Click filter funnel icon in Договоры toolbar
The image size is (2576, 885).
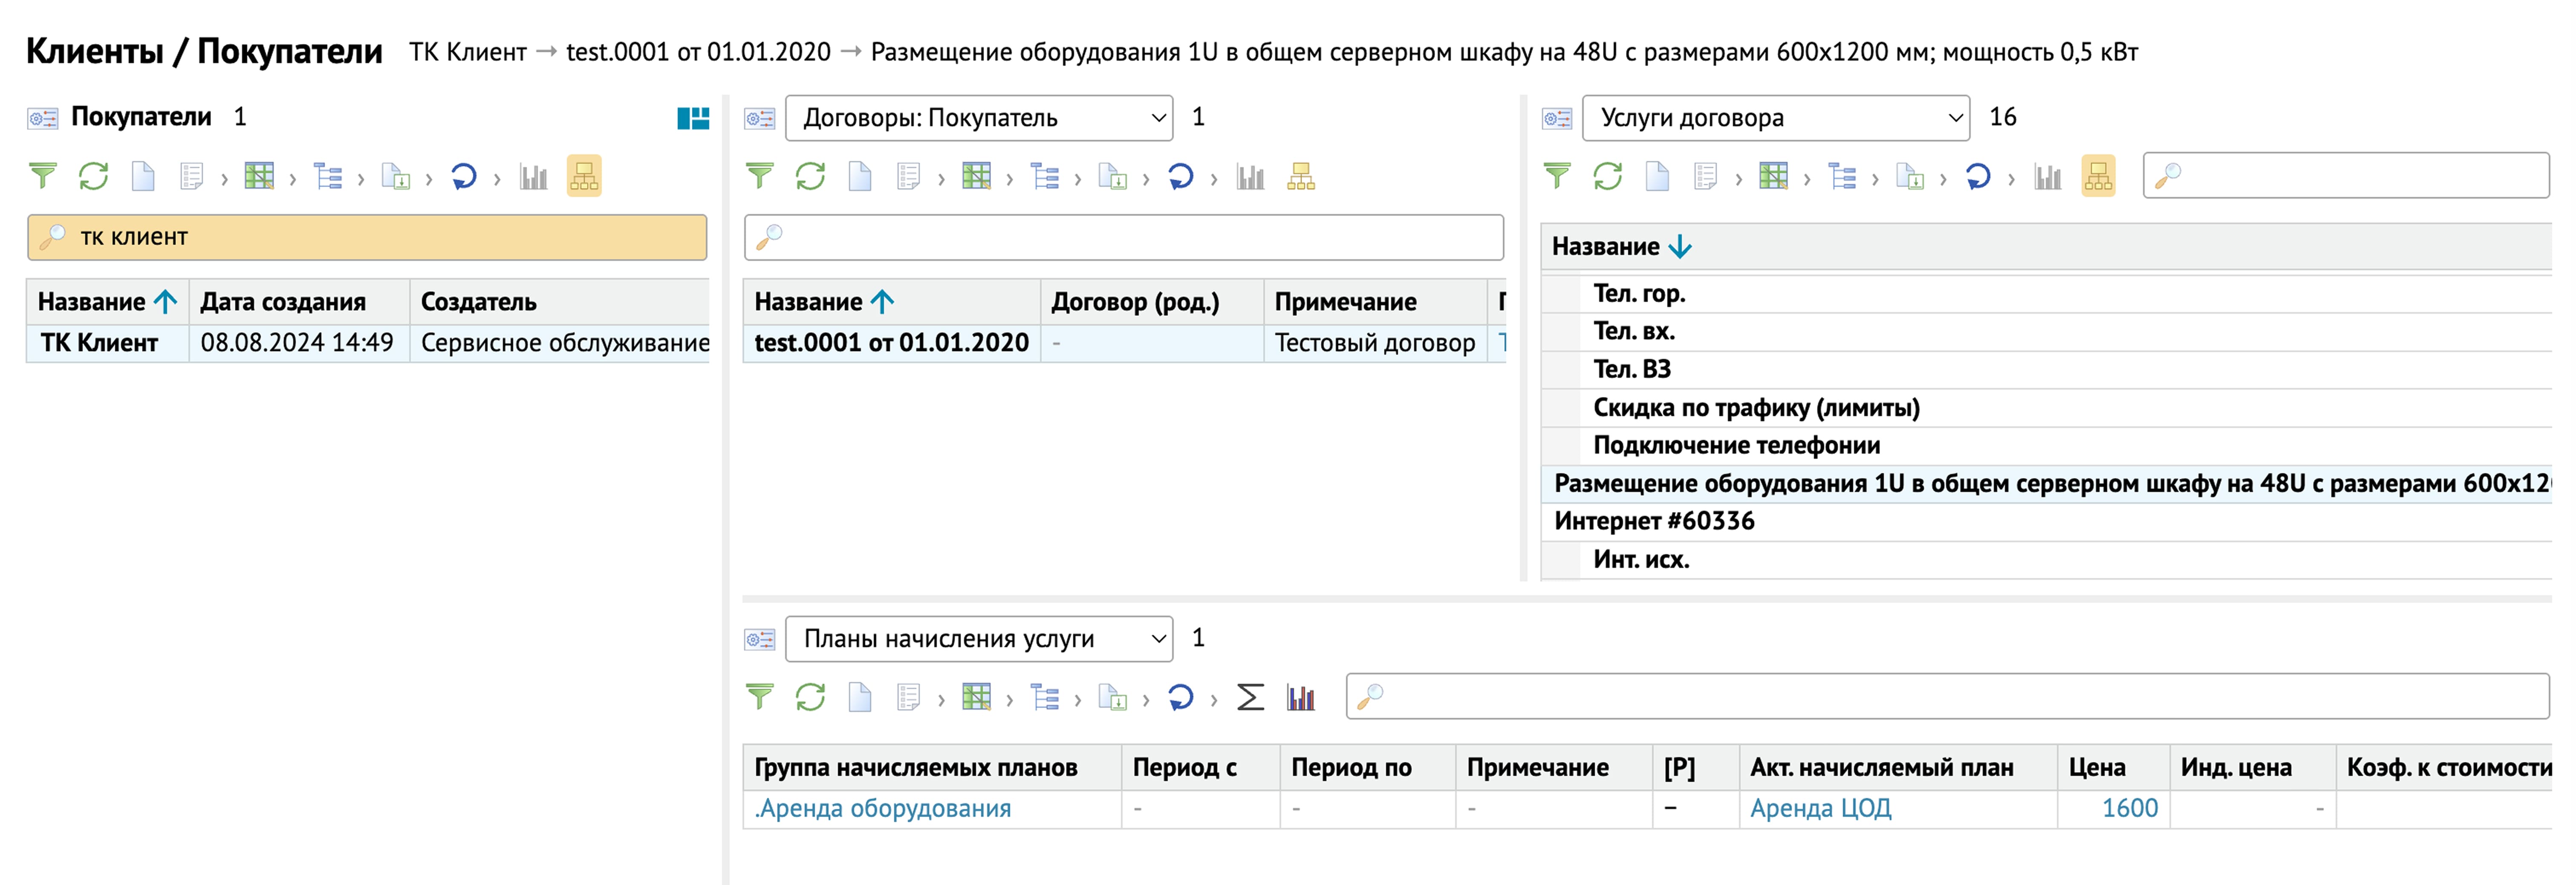tap(760, 177)
